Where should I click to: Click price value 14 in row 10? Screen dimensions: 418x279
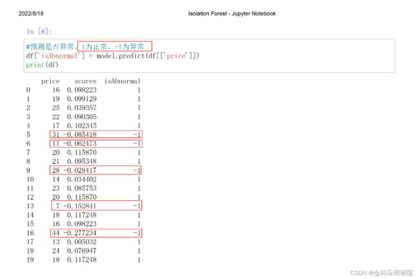56,179
